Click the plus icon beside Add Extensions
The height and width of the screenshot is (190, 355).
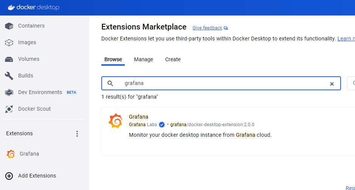click(x=9, y=176)
